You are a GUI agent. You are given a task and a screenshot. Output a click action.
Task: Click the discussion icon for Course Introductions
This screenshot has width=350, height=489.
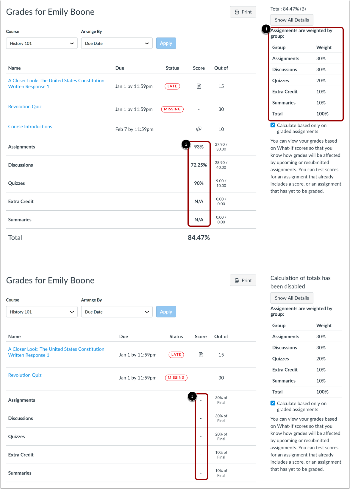coord(199,129)
